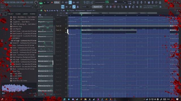
Task: Select the Paint brush tool in playlist
Action: point(47,11)
